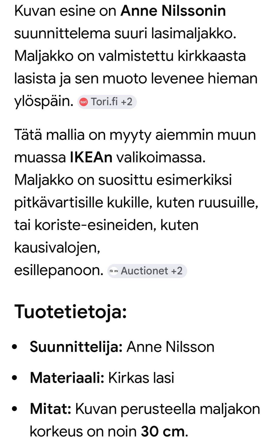
Task: Click the Tori.fi source icon
Action: point(84,102)
